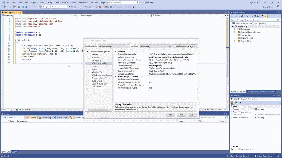
Task: Switch to Property Manager tab
Action: coord(267,91)
